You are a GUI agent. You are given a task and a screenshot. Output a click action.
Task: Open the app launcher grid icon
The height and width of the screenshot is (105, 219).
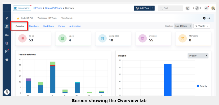point(7,8)
